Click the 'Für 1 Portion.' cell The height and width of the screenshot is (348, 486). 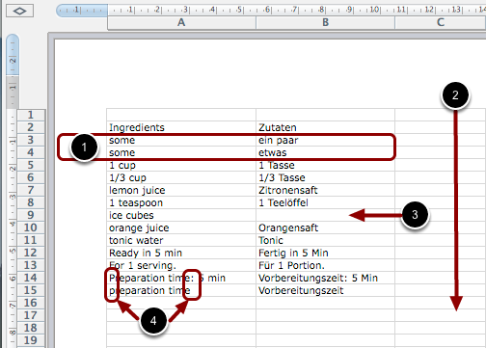(x=325, y=265)
